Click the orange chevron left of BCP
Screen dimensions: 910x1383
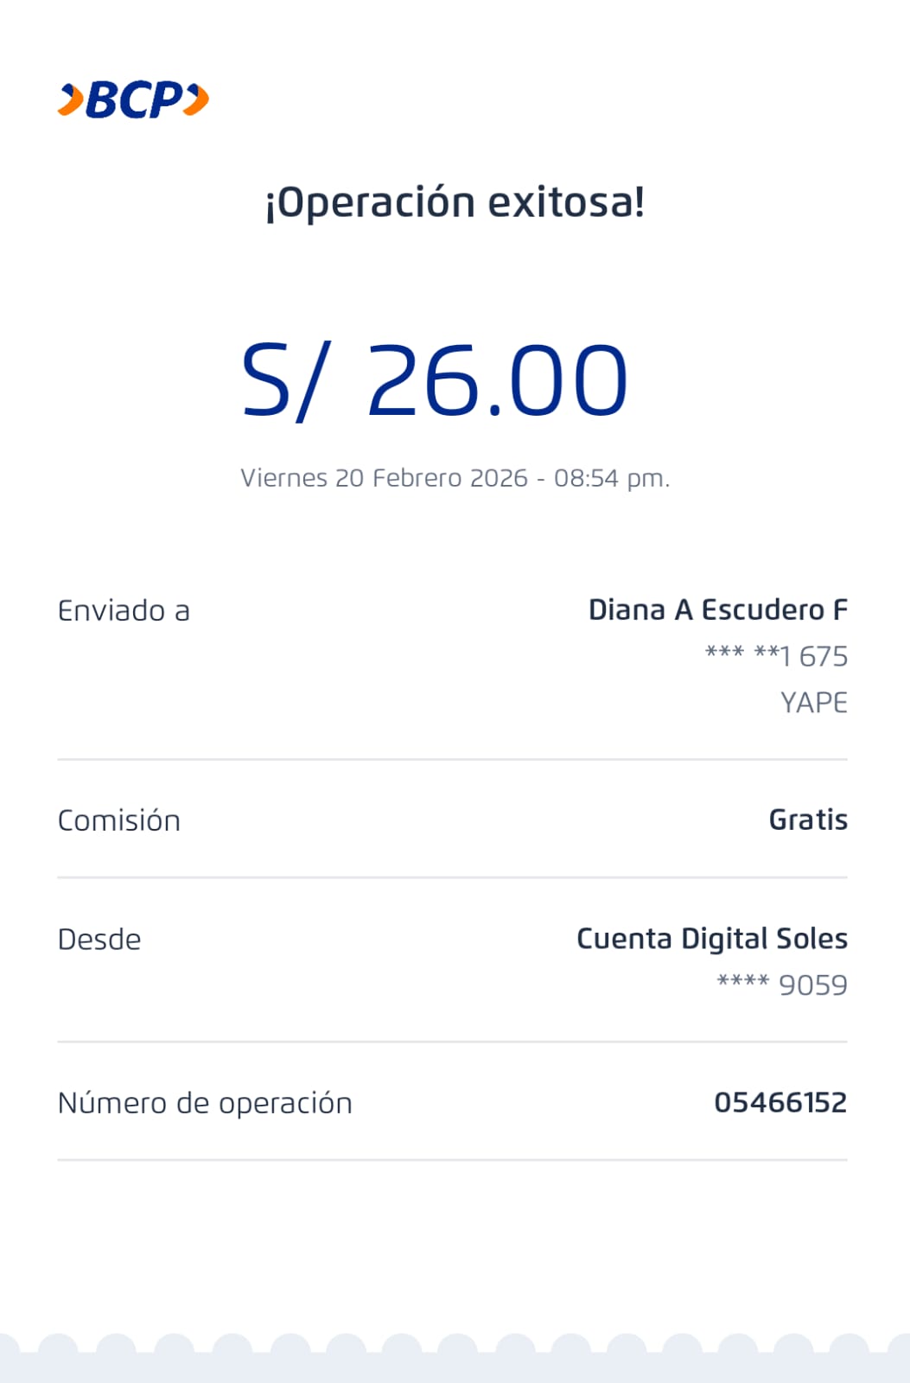(x=71, y=100)
